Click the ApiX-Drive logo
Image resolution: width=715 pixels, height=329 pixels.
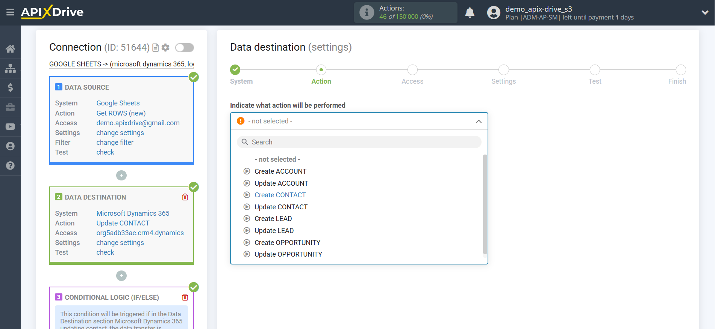tap(52, 12)
